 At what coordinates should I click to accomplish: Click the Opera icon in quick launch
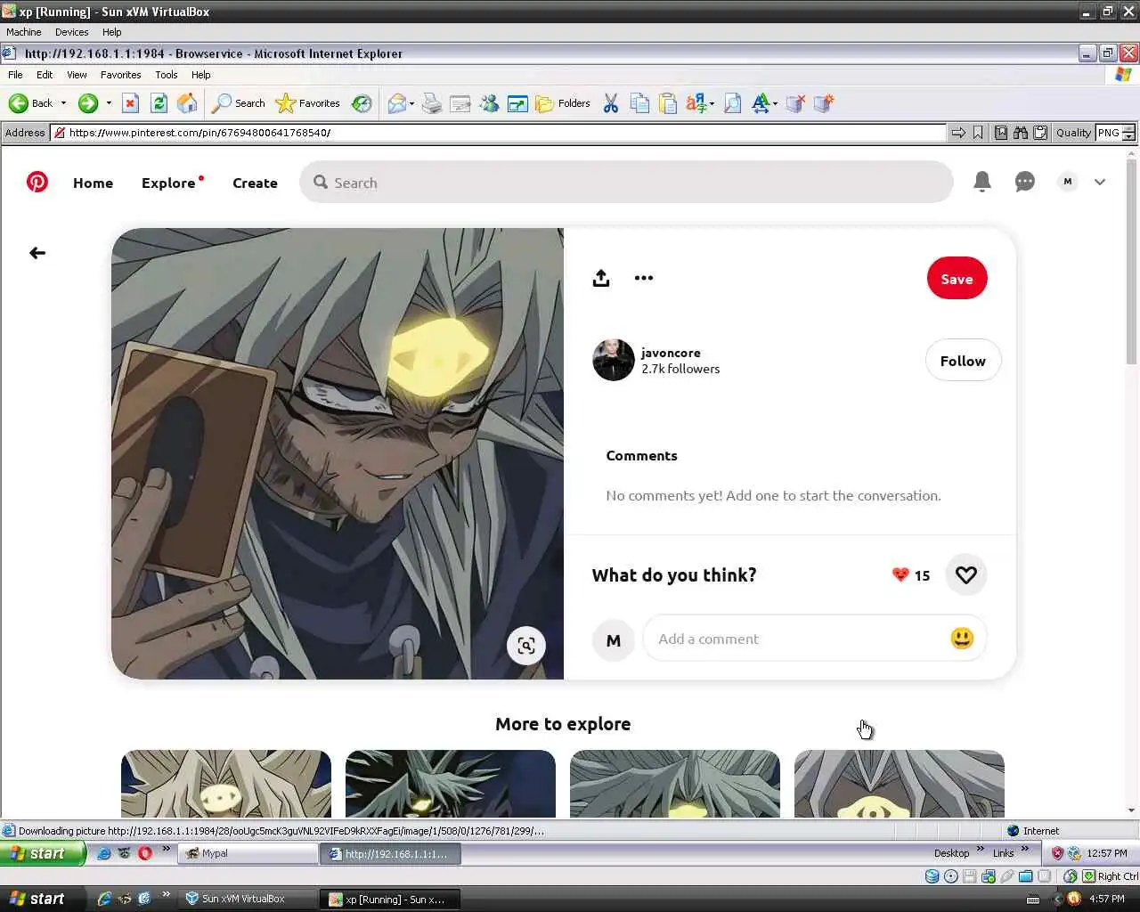click(144, 853)
